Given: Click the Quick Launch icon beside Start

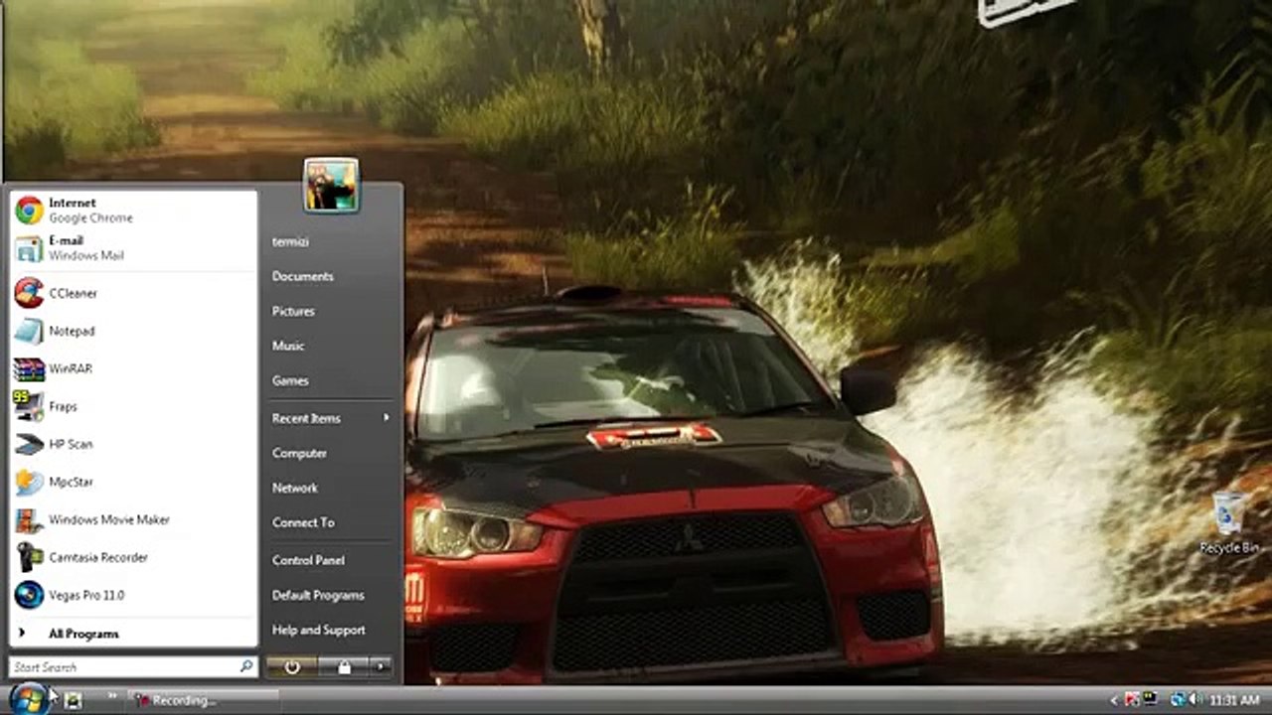Looking at the screenshot, I should pyautogui.click(x=73, y=700).
